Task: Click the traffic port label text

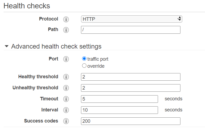Action: pyautogui.click(x=98, y=59)
